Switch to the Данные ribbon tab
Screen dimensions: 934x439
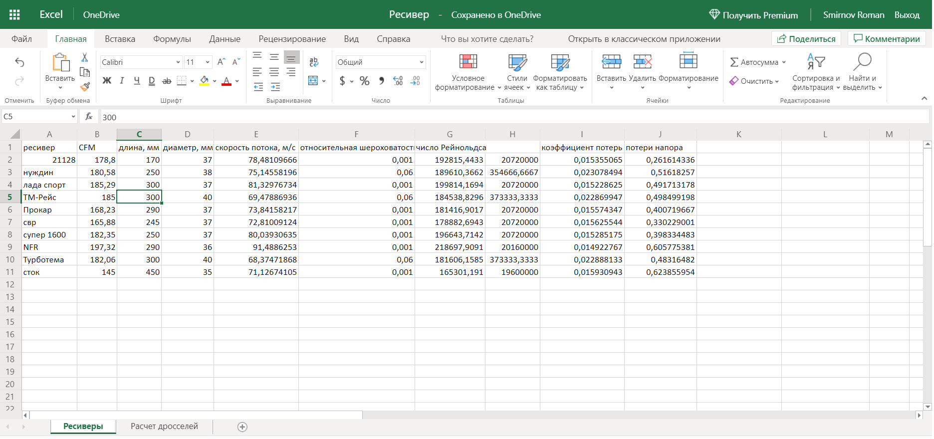click(x=225, y=39)
